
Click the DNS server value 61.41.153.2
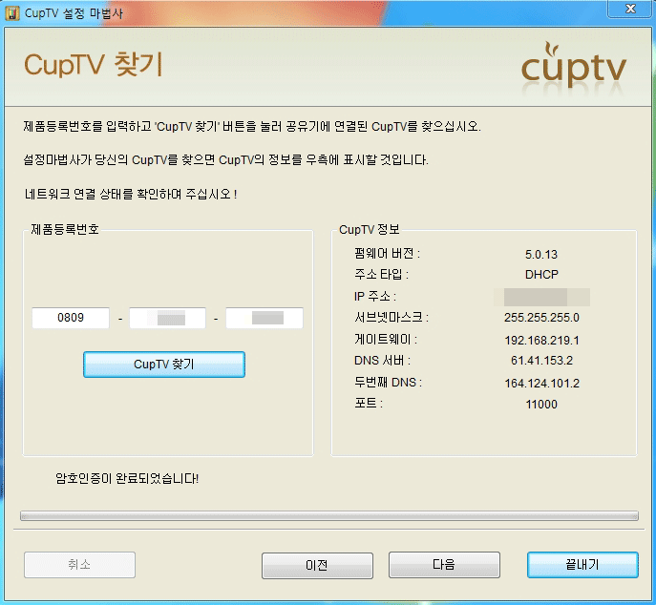(x=541, y=361)
